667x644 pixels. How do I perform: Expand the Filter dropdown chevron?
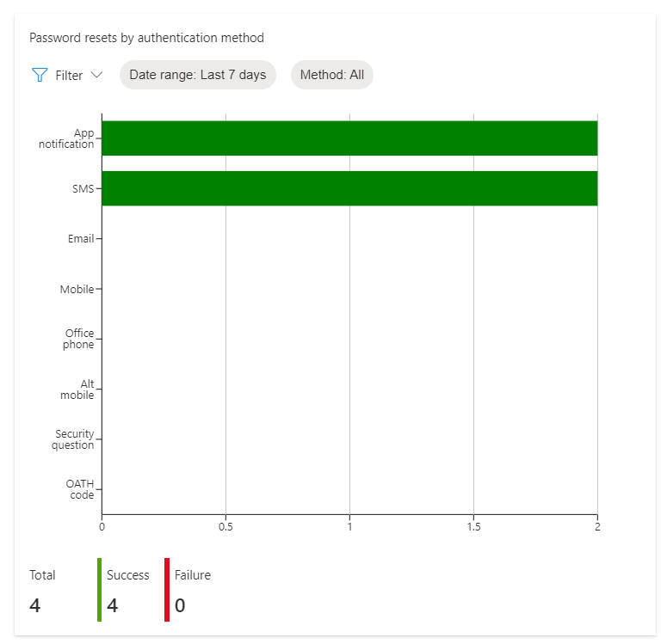pos(97,76)
